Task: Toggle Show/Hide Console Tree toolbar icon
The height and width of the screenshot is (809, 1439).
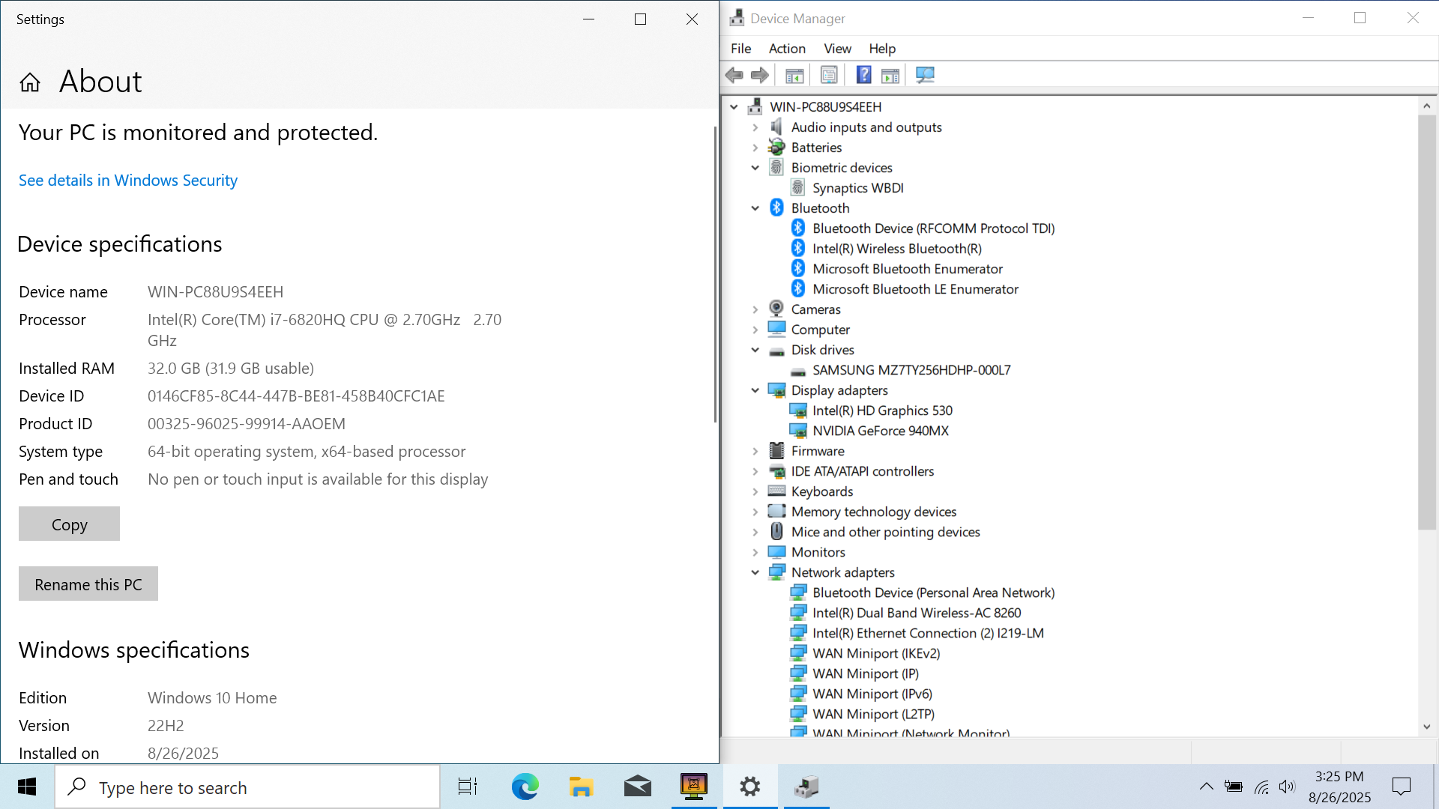Action: click(x=794, y=75)
